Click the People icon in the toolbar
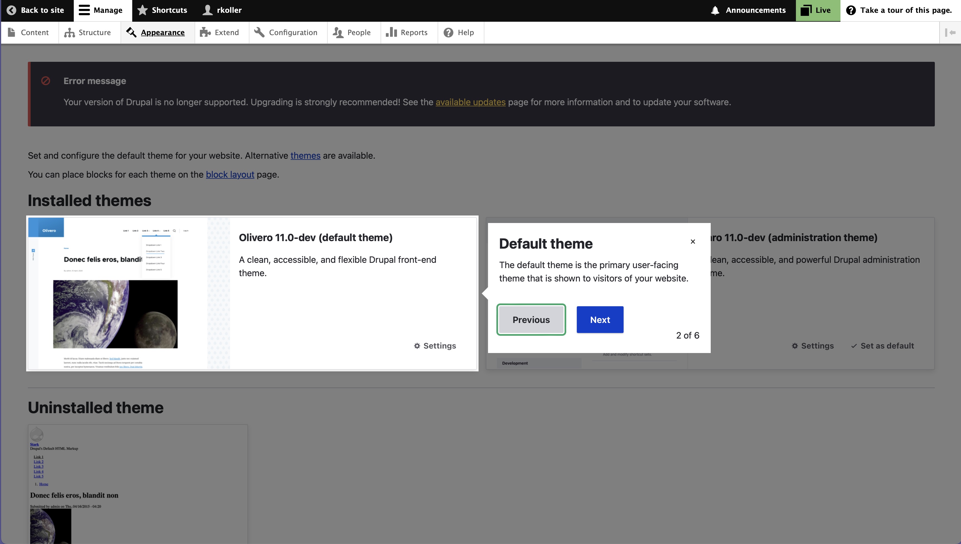Screen dimensions: 961x544 tap(337, 33)
